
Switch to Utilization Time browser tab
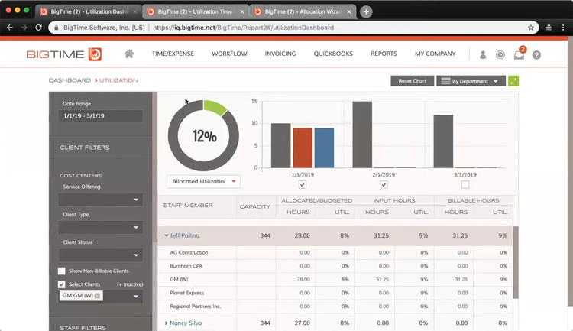(x=196, y=11)
